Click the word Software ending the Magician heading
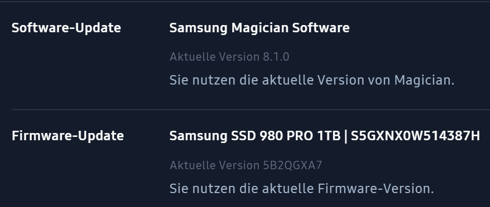490x207 pixels. click(x=321, y=28)
